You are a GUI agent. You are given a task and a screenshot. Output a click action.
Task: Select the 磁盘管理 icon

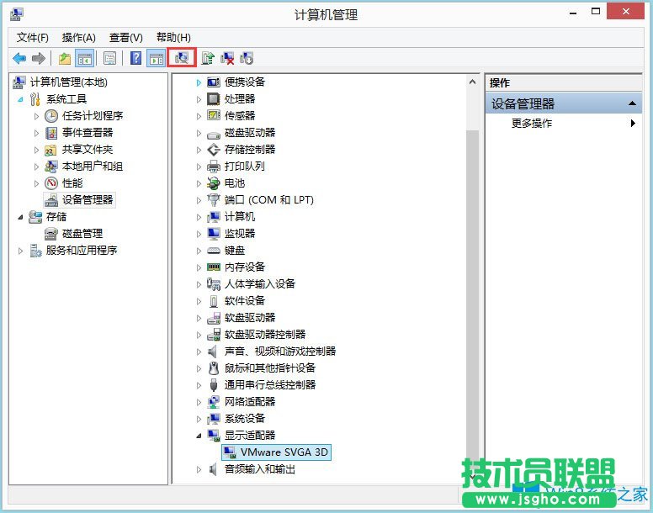[50, 234]
